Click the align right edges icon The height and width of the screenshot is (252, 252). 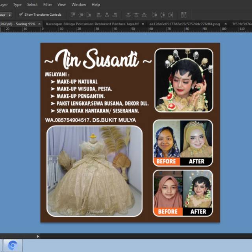coord(115,15)
